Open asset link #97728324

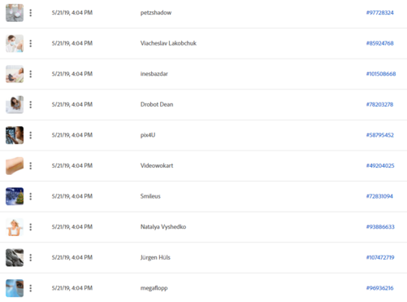pyautogui.click(x=379, y=13)
